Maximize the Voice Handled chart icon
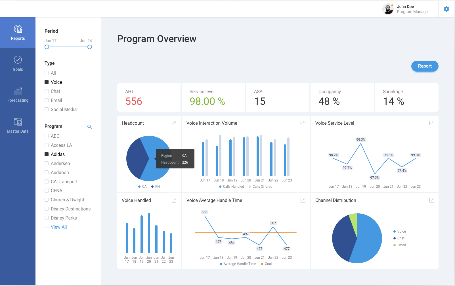Viewport: 455px width, 286px height. 174,200
